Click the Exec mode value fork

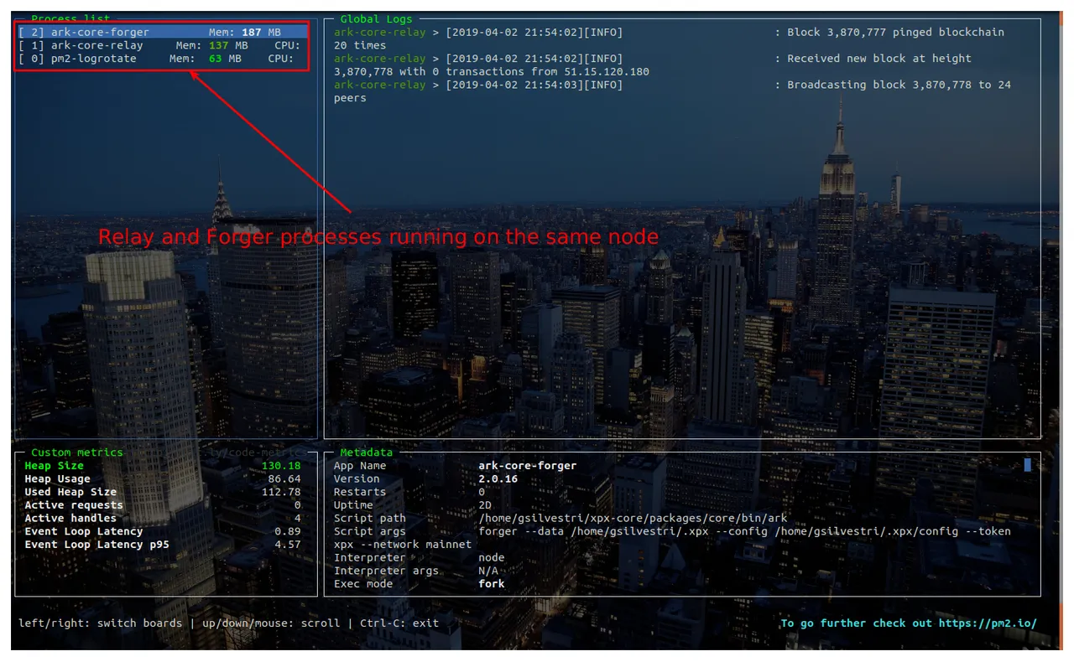click(x=492, y=583)
